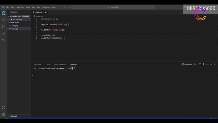Click the '1 unsaved' badge in Open Editors
This screenshot has height=123, width=218.
coord(26,16)
